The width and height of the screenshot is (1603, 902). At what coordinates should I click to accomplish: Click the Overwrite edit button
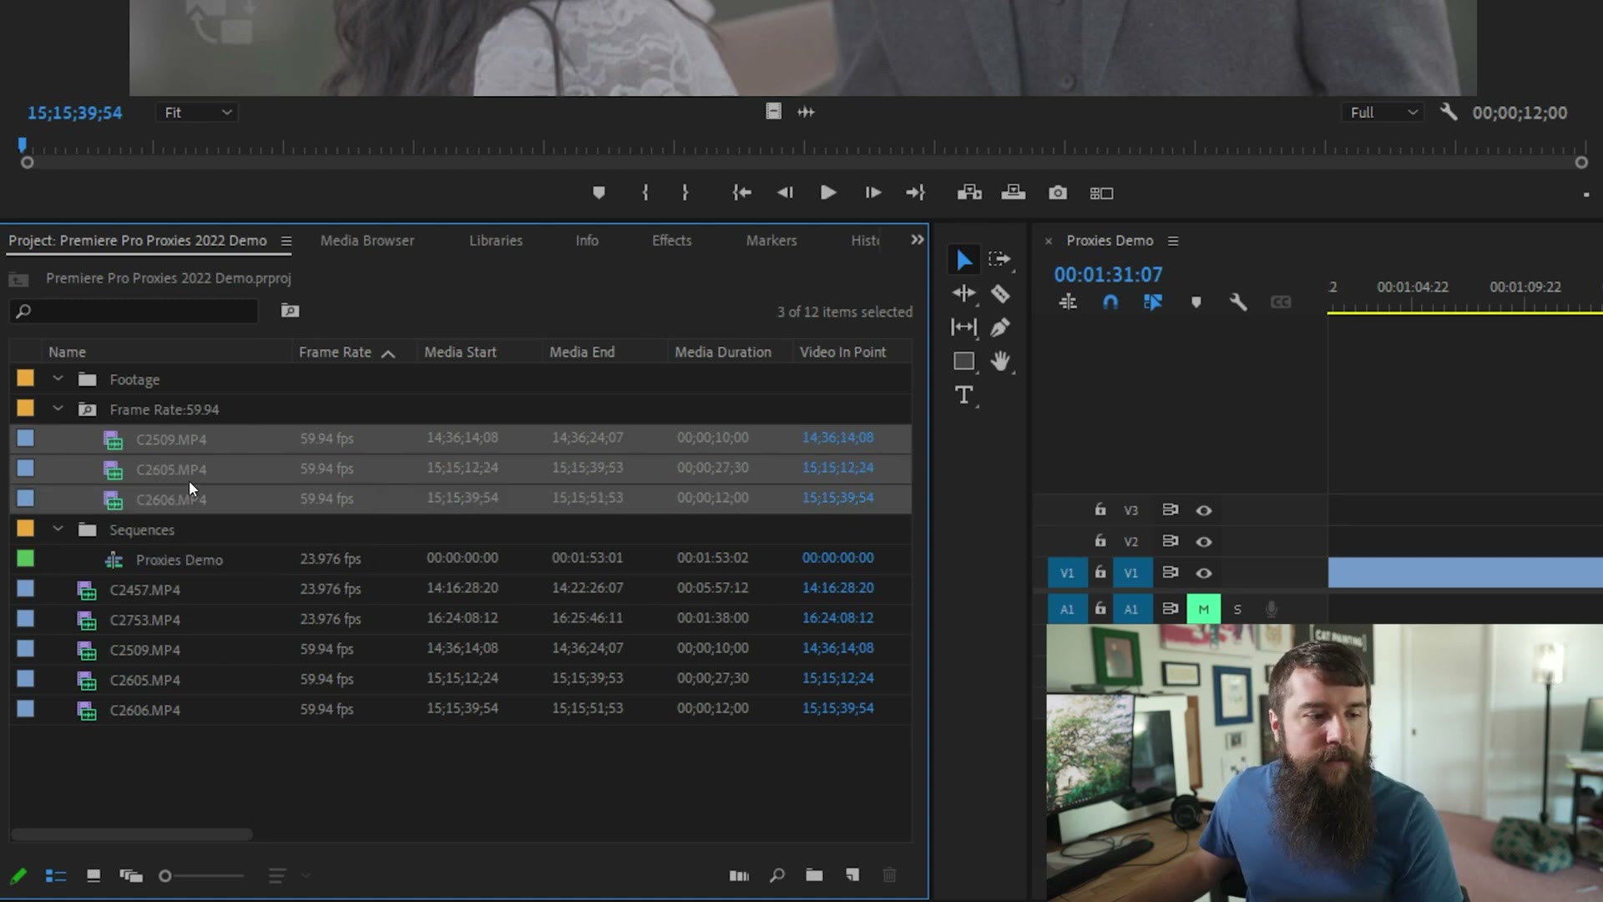click(1014, 193)
